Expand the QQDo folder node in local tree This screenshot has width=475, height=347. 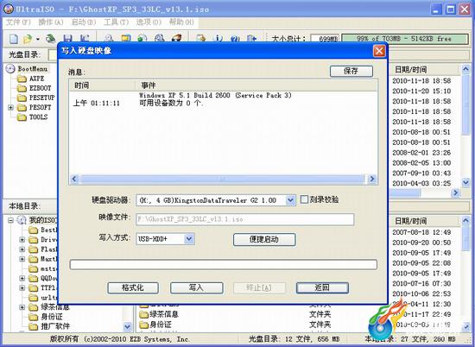click(22, 278)
